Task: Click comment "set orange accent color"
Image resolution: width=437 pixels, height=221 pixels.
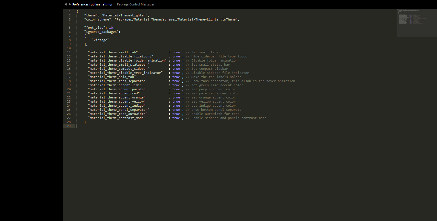Action: pyautogui.click(x=211, y=97)
